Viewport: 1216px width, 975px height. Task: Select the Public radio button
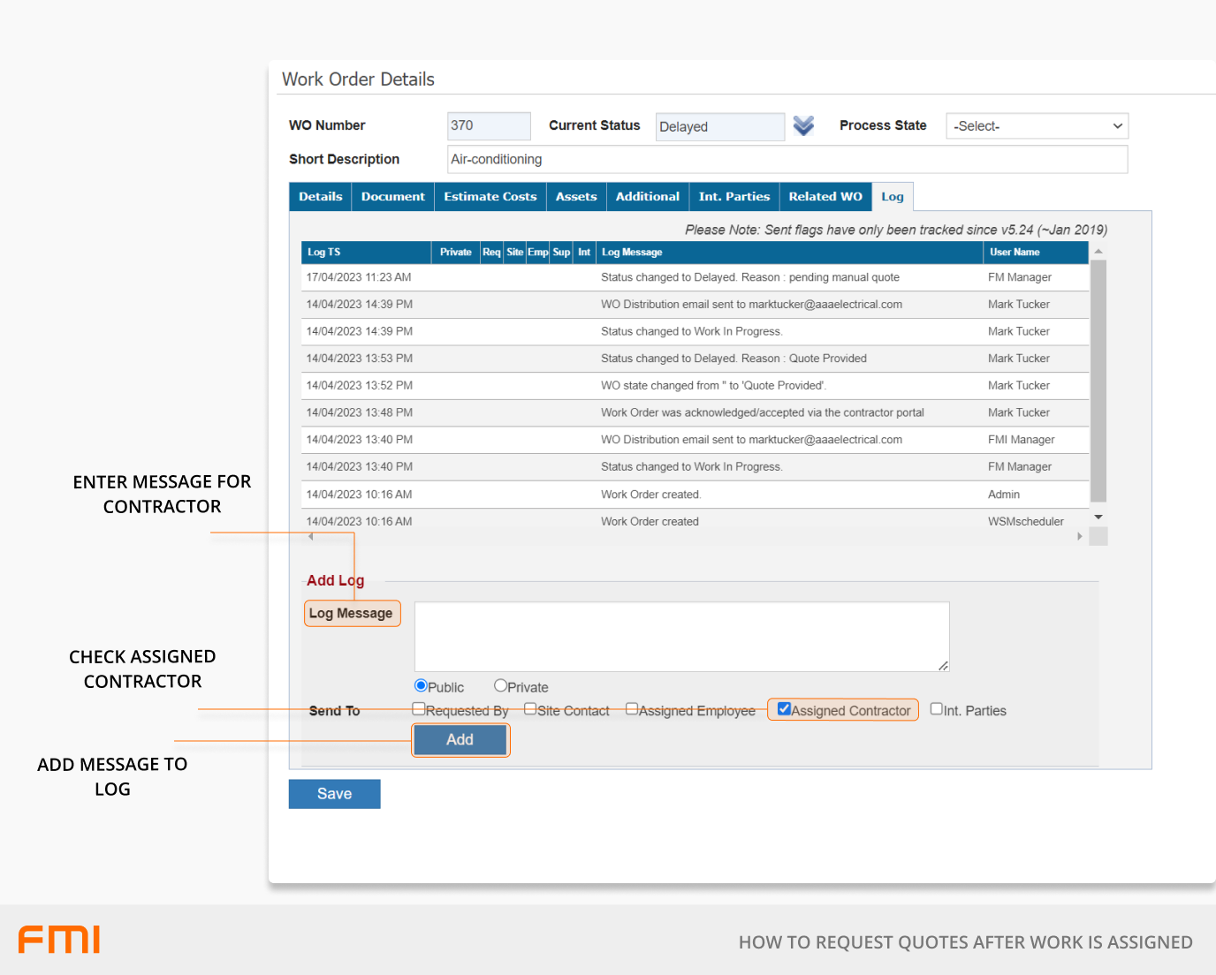click(422, 686)
